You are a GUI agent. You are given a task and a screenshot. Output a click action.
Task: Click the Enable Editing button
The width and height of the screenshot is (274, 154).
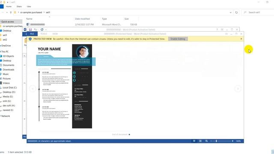point(178,39)
